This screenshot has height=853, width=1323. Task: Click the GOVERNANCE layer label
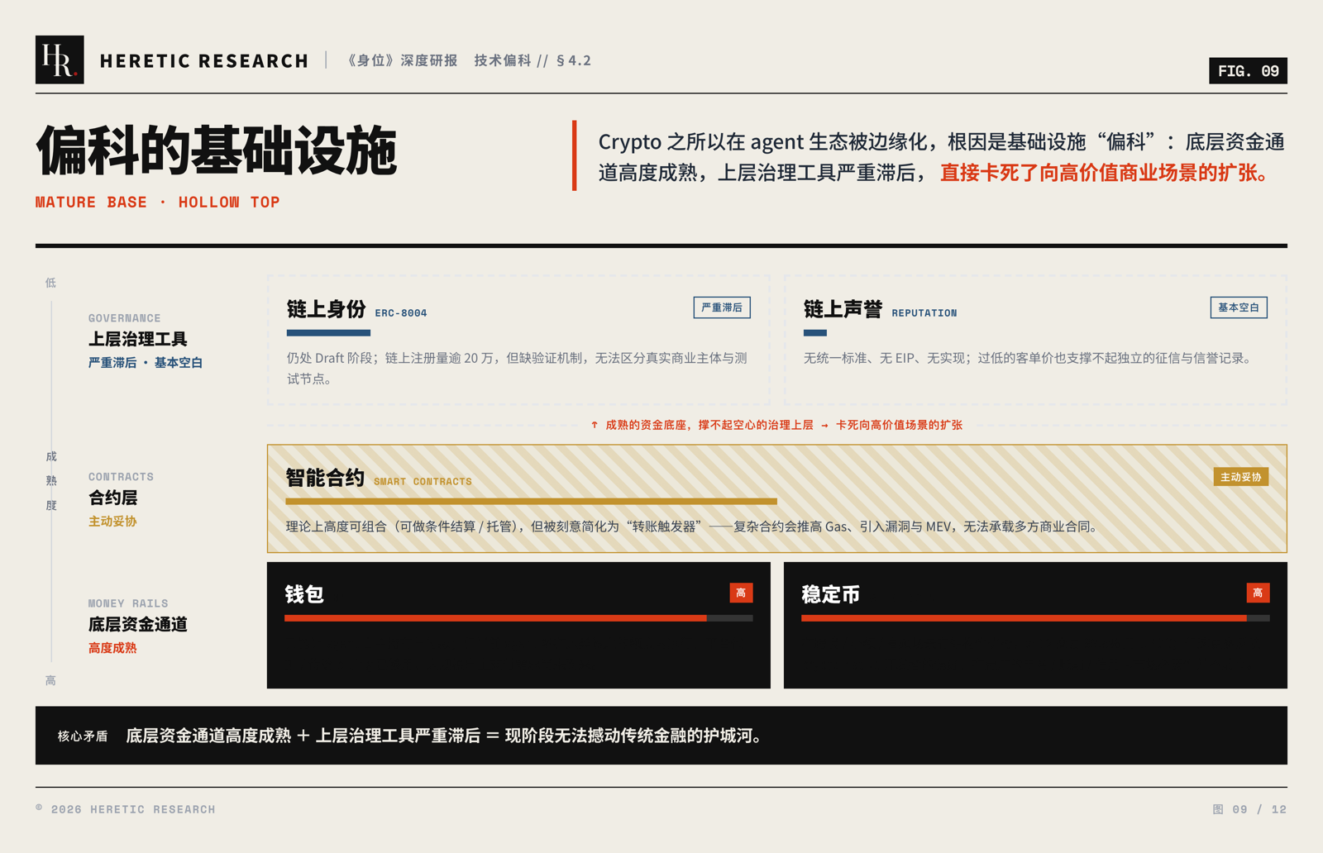coord(125,318)
